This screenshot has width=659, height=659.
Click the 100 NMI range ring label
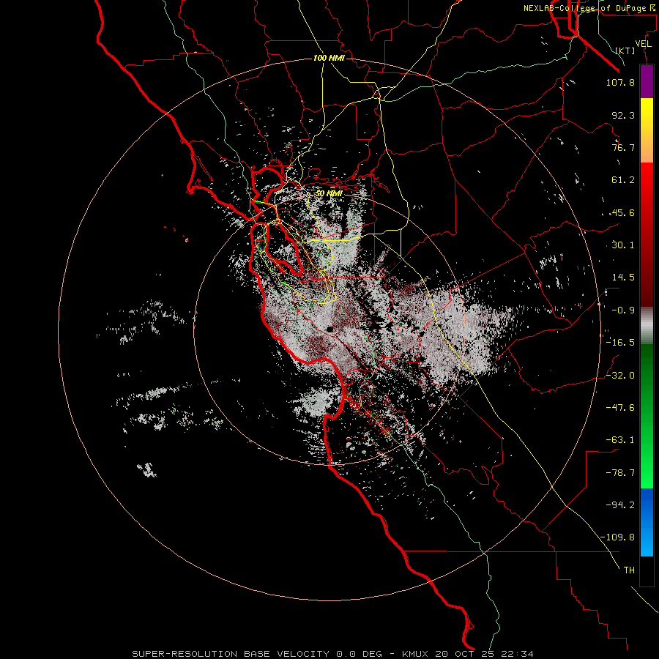click(x=329, y=58)
